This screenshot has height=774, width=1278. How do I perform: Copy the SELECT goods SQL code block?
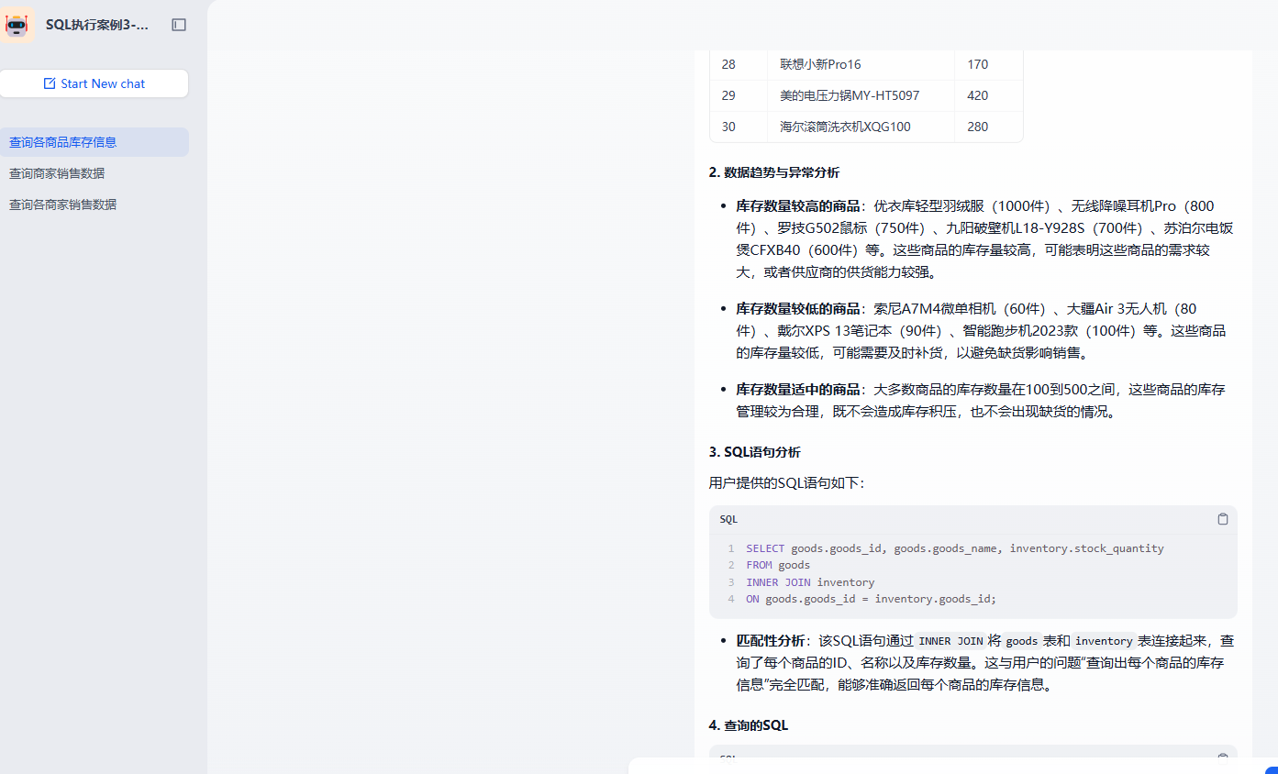(x=1222, y=519)
